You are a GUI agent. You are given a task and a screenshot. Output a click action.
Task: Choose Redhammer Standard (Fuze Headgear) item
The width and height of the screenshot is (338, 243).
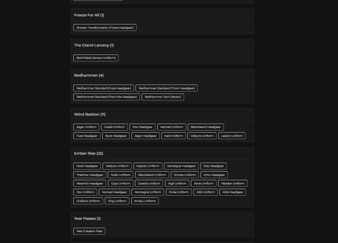[x=103, y=88]
